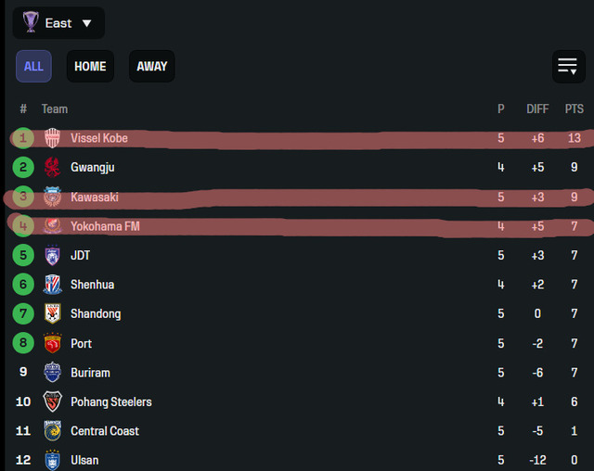
Task: Select the ALL standings filter
Action: click(x=33, y=66)
